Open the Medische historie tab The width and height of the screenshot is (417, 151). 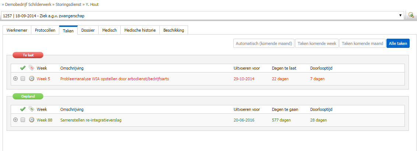[x=140, y=30]
